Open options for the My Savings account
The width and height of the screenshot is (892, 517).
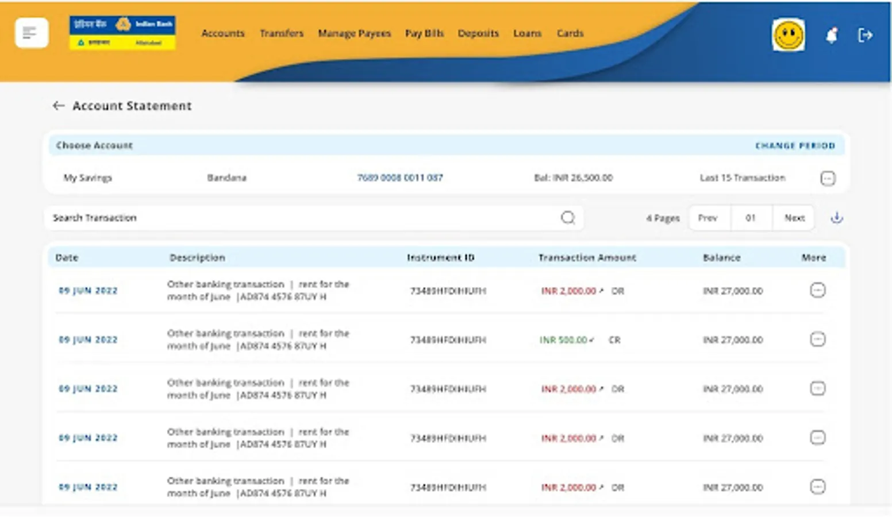click(828, 178)
